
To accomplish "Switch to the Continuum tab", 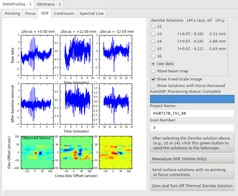I will (64, 14).
